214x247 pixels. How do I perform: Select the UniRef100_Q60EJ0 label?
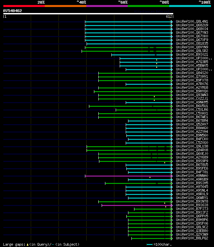point(192,154)
